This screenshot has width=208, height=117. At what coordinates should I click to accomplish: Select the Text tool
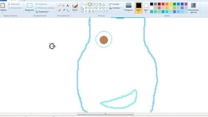(68, 6)
